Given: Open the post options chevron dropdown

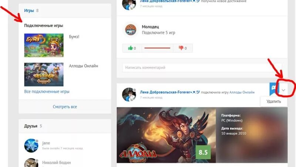Looking at the screenshot, I should (283, 90).
